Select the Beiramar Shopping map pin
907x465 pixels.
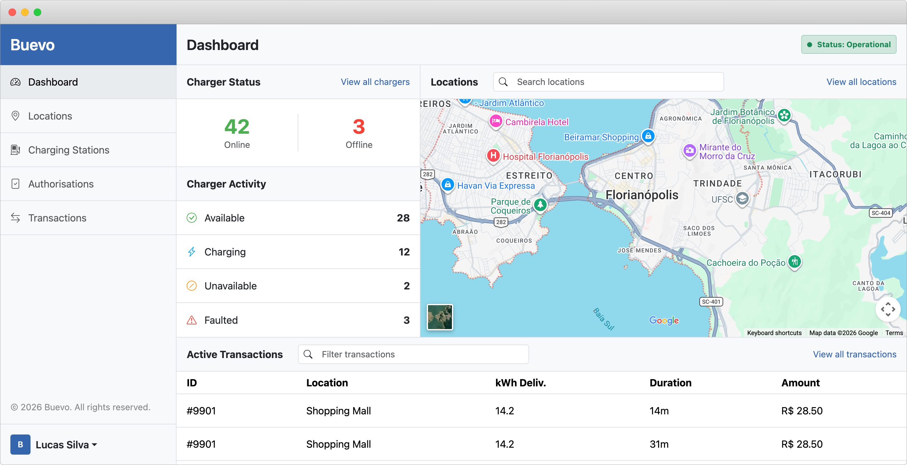click(x=648, y=136)
